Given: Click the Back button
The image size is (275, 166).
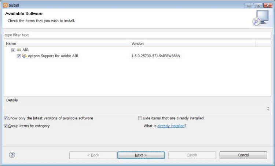Looking at the screenshot, I should tap(93, 155).
